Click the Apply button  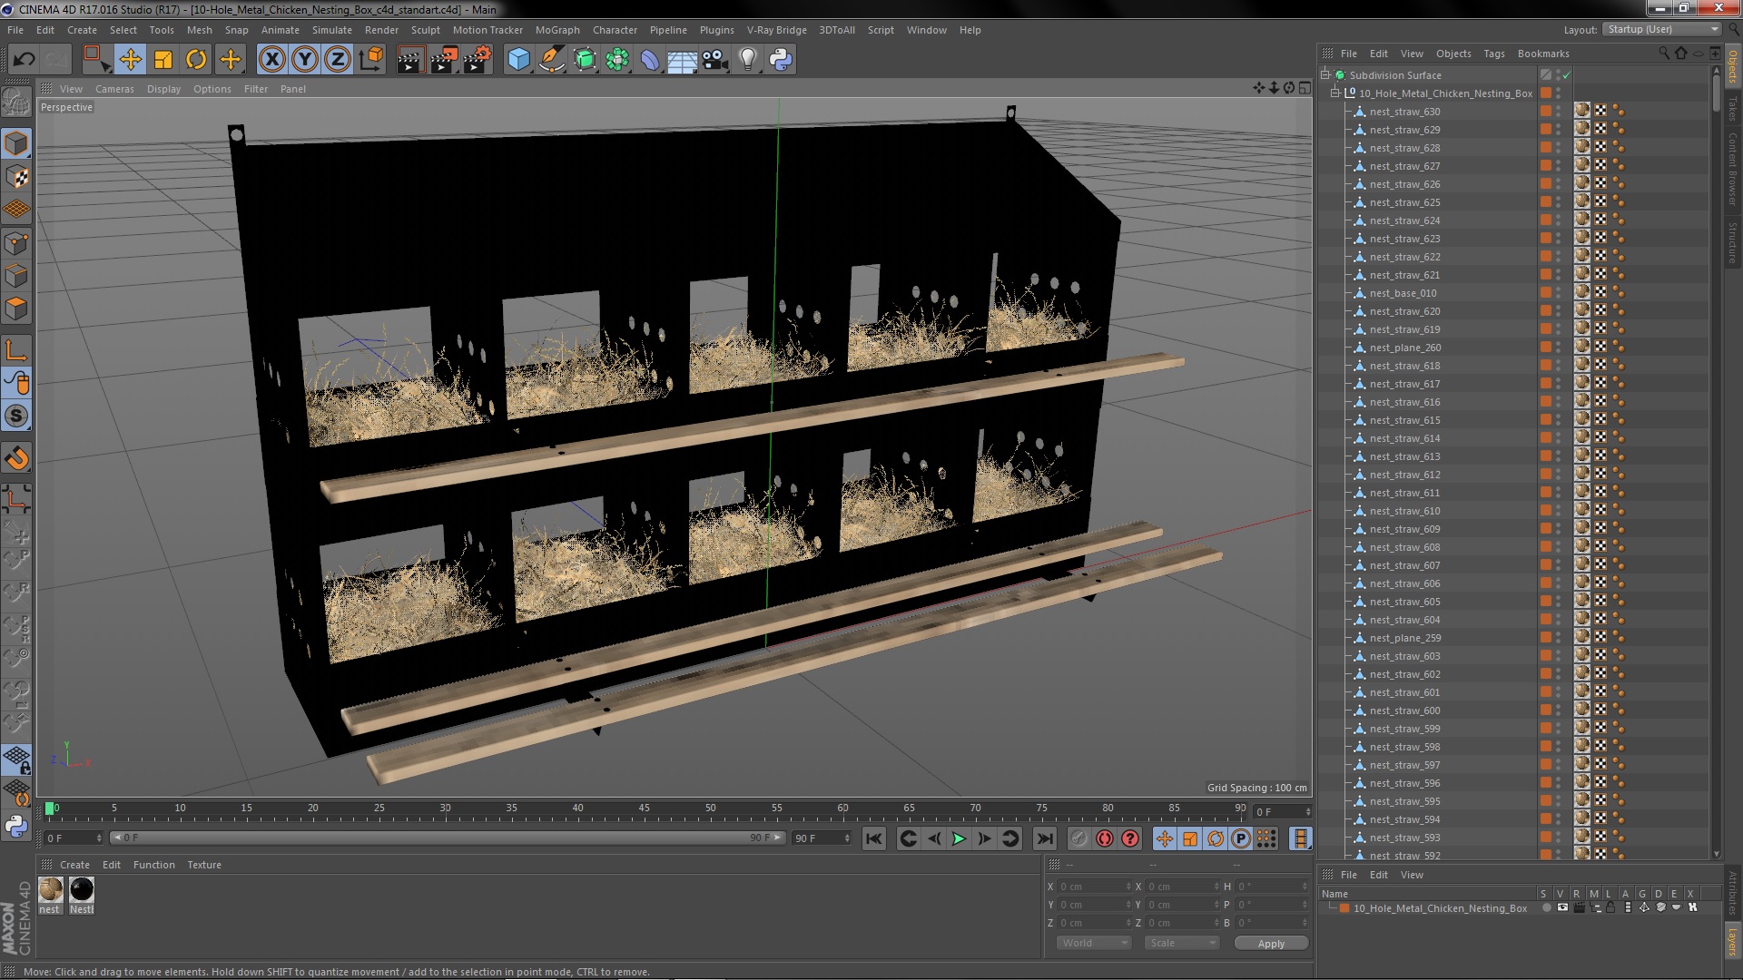(x=1271, y=944)
